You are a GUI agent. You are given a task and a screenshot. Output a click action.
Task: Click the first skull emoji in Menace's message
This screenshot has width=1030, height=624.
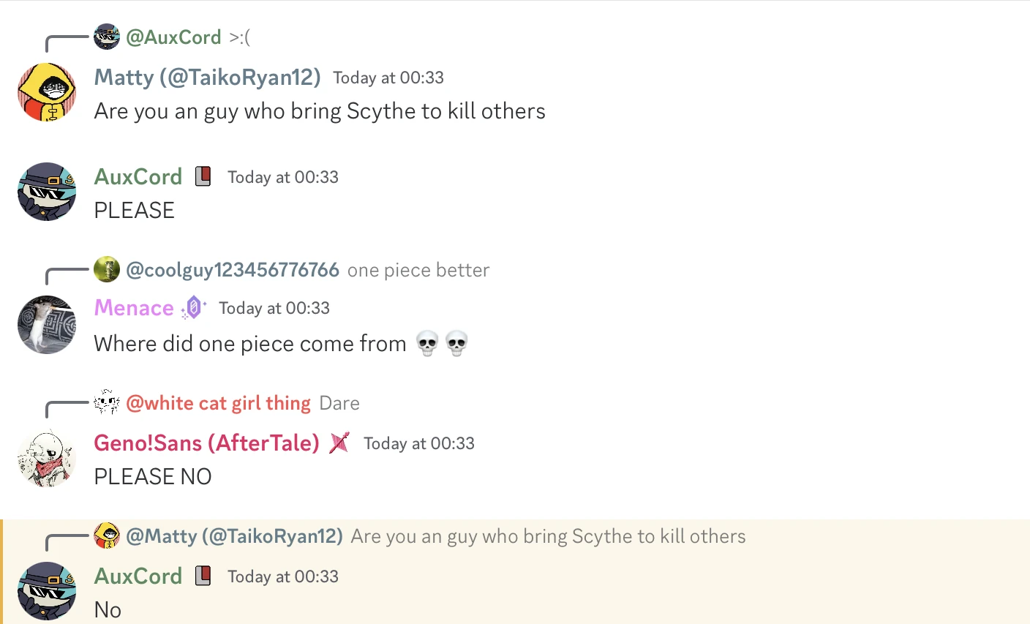(x=427, y=342)
